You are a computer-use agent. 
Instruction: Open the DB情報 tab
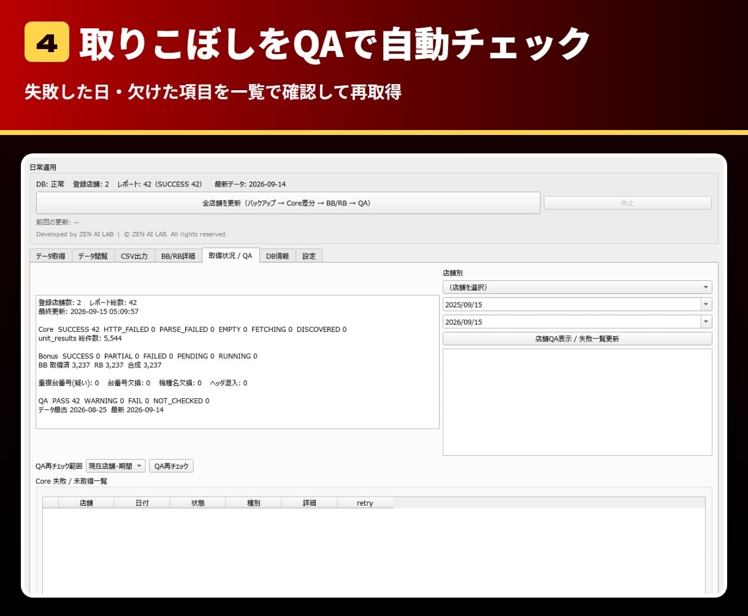click(x=278, y=256)
